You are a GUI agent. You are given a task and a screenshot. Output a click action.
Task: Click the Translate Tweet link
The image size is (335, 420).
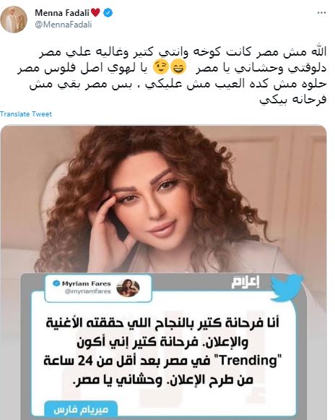coord(26,113)
